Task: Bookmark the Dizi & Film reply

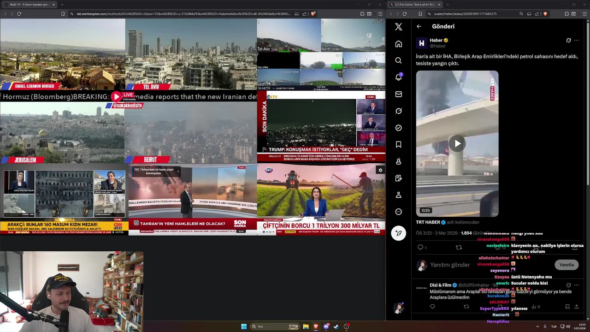Action: (x=567, y=307)
